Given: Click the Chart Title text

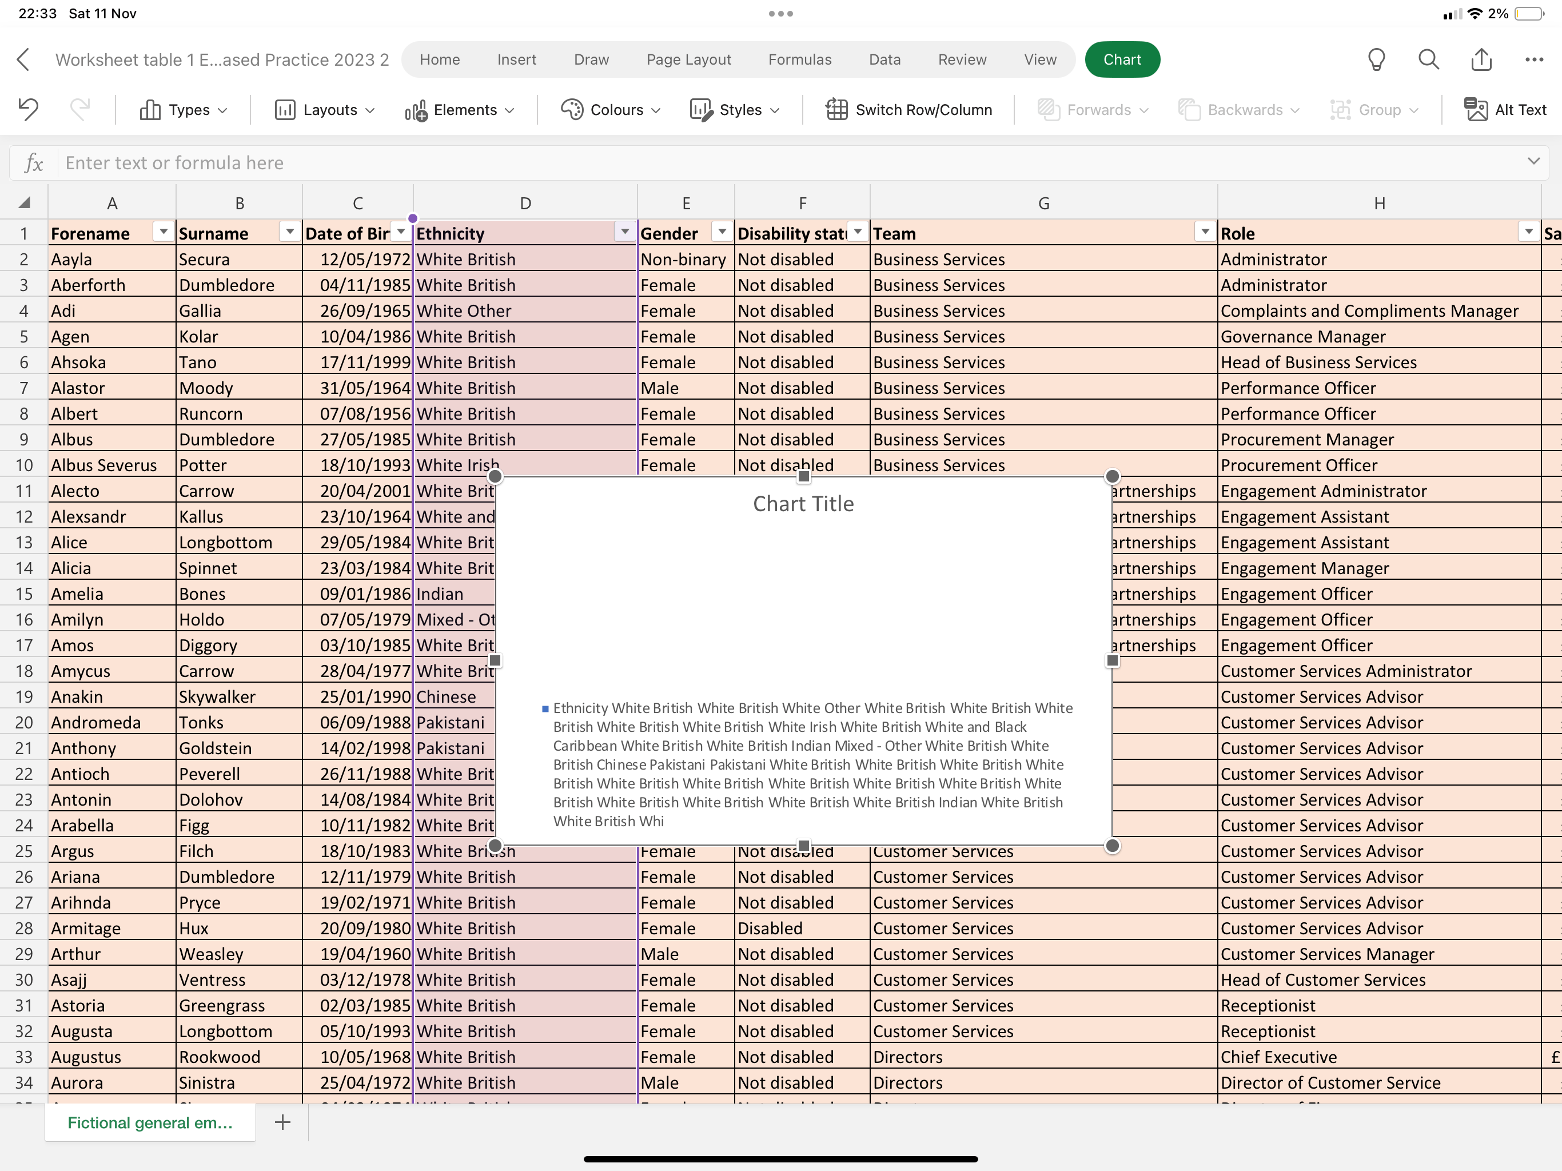Looking at the screenshot, I should point(804,504).
